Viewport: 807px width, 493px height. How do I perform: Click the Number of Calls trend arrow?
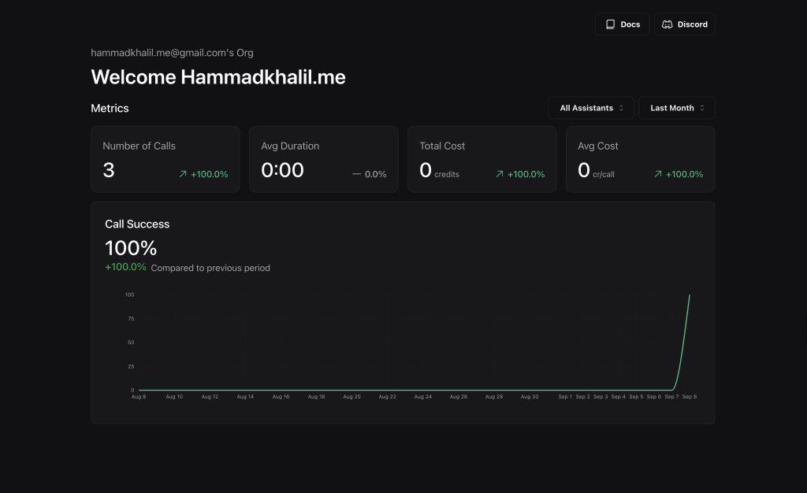pyautogui.click(x=183, y=175)
